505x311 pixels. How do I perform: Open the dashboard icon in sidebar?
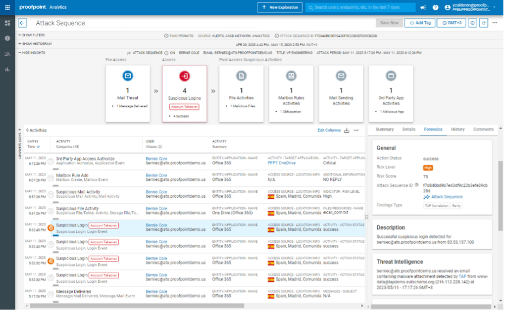tap(7, 23)
